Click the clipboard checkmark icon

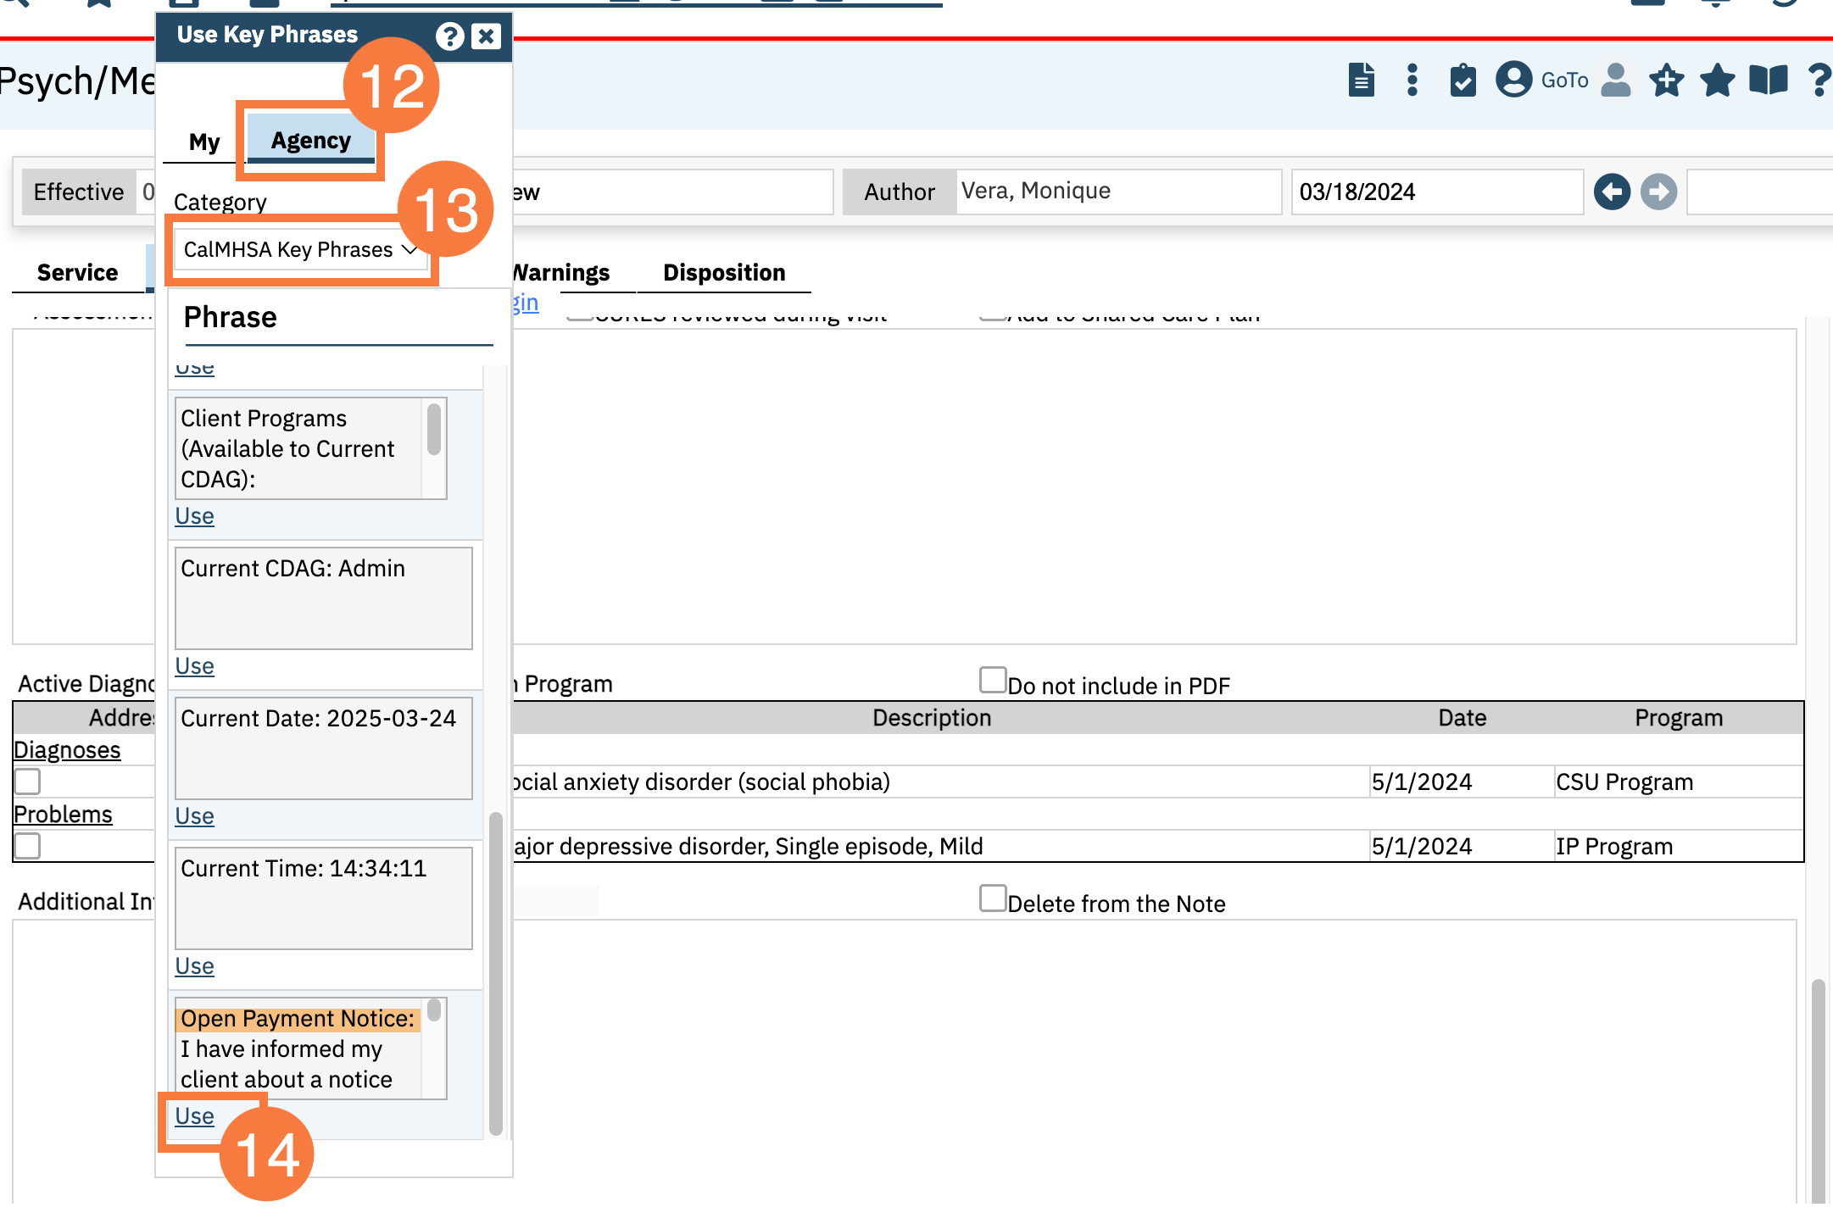(1462, 81)
